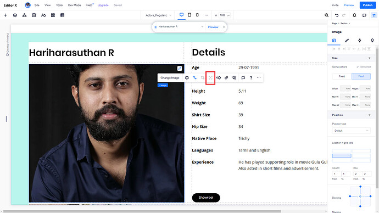Click the zoom magnifier icon
379x213 pixels.
[327, 15]
